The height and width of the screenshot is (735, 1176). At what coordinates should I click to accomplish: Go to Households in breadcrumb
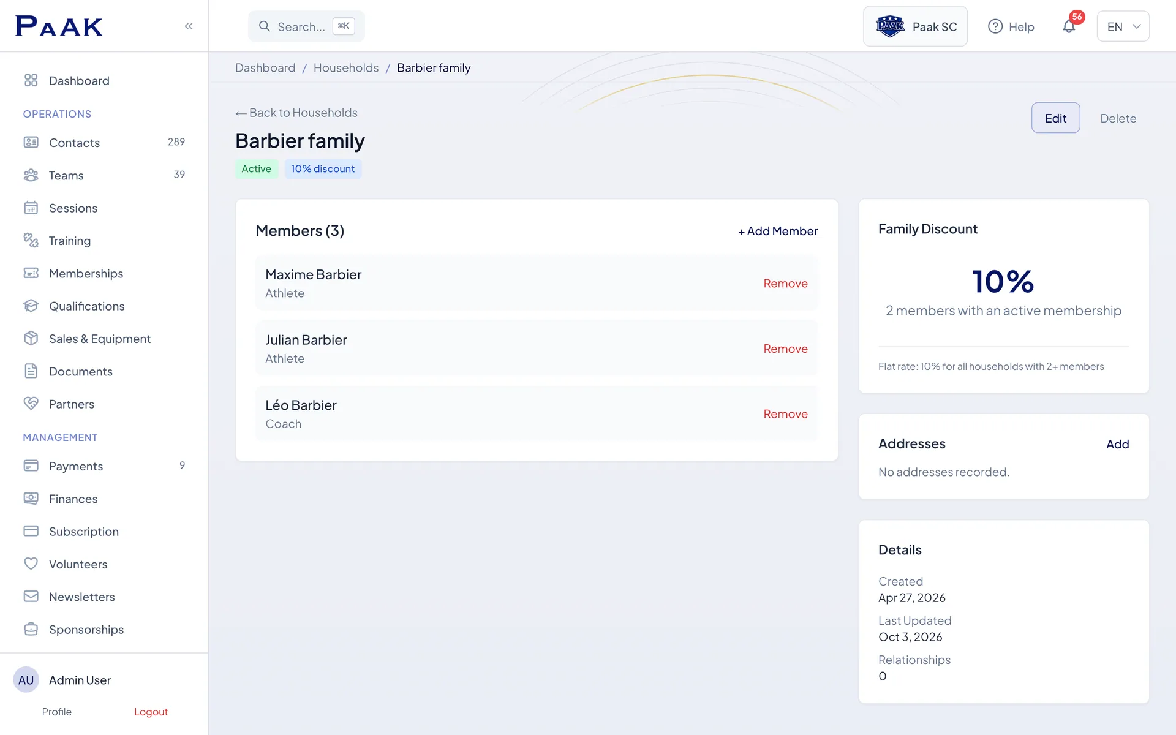346,68
